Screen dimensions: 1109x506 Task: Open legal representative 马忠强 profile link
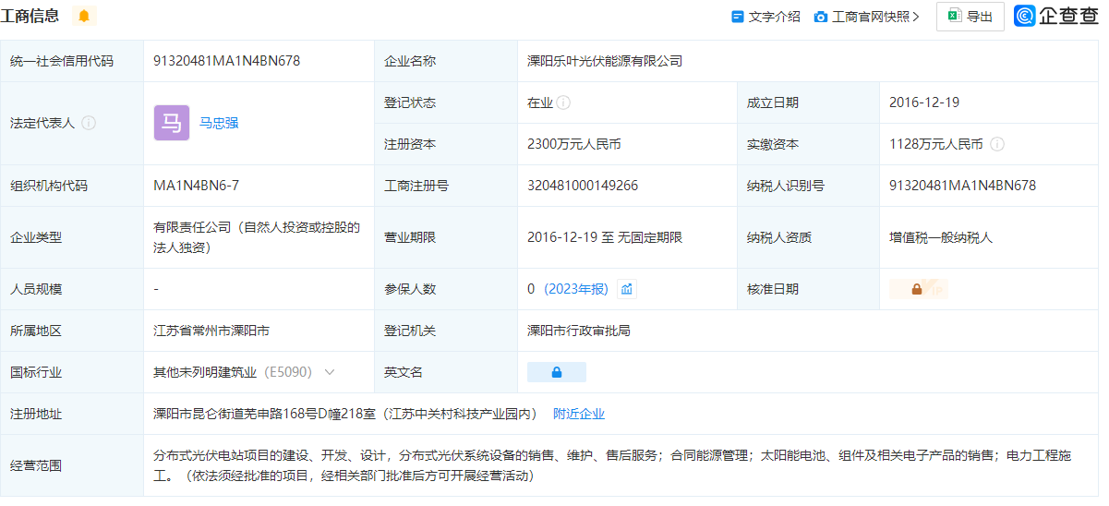pyautogui.click(x=219, y=123)
